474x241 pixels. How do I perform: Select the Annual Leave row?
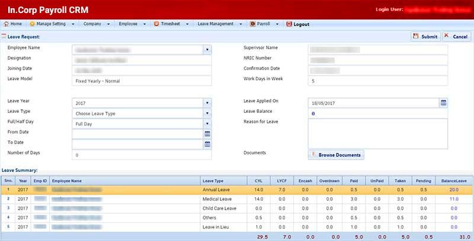pos(237,190)
